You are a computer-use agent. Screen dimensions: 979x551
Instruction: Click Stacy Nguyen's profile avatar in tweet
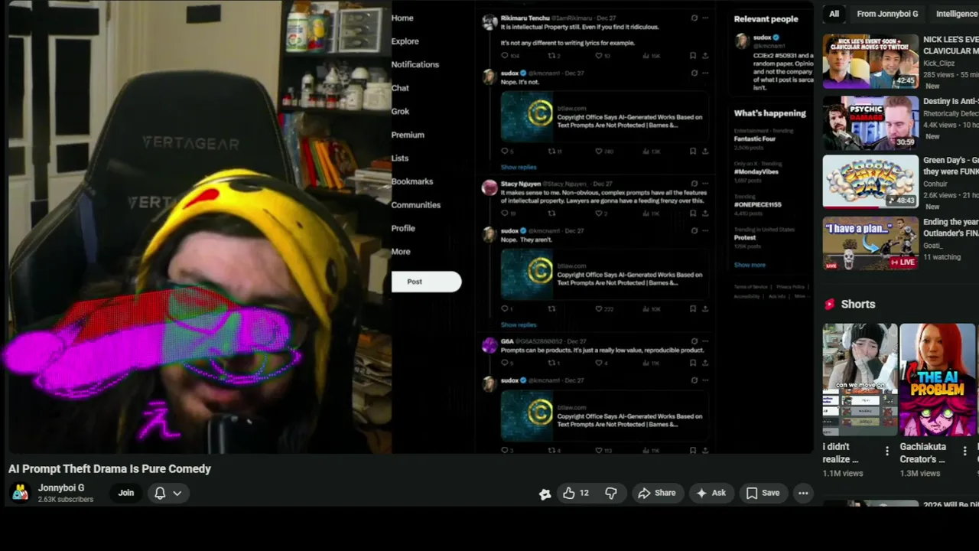click(x=489, y=187)
